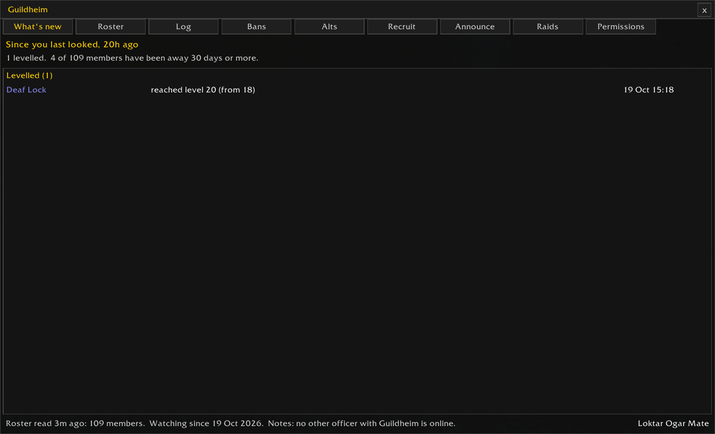Image resolution: width=715 pixels, height=434 pixels.
Task: Click the Guildheim window title
Action: pyautogui.click(x=28, y=10)
